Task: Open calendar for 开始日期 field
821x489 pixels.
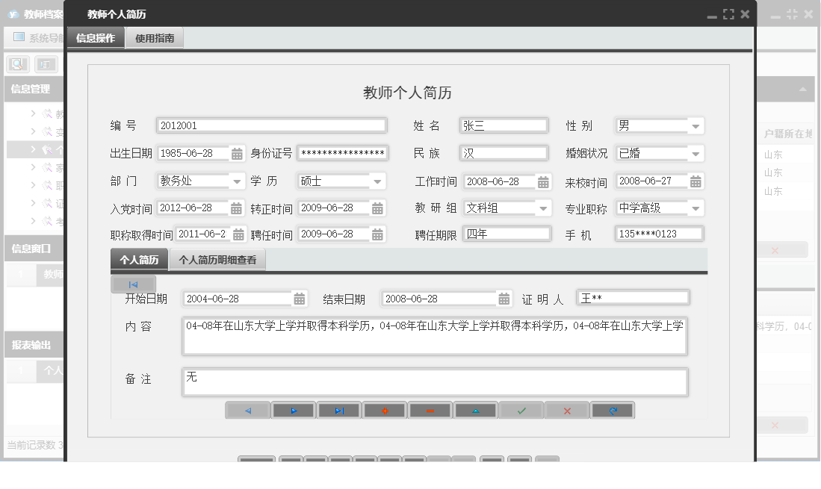Action: (299, 299)
